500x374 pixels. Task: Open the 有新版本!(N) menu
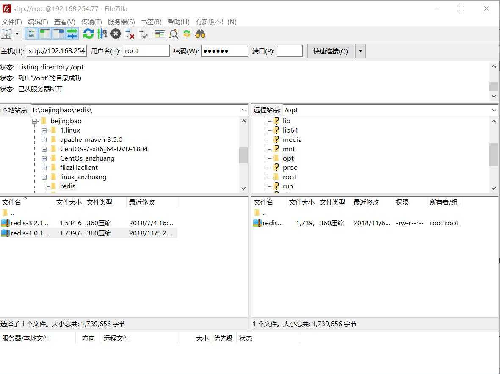[x=216, y=22]
